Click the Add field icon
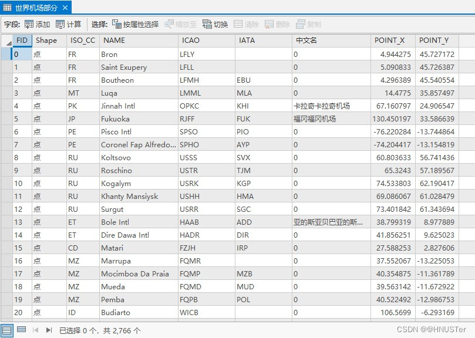The width and height of the screenshot is (475, 338). click(29, 24)
